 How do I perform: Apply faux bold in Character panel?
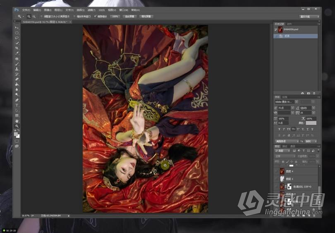click(279, 129)
